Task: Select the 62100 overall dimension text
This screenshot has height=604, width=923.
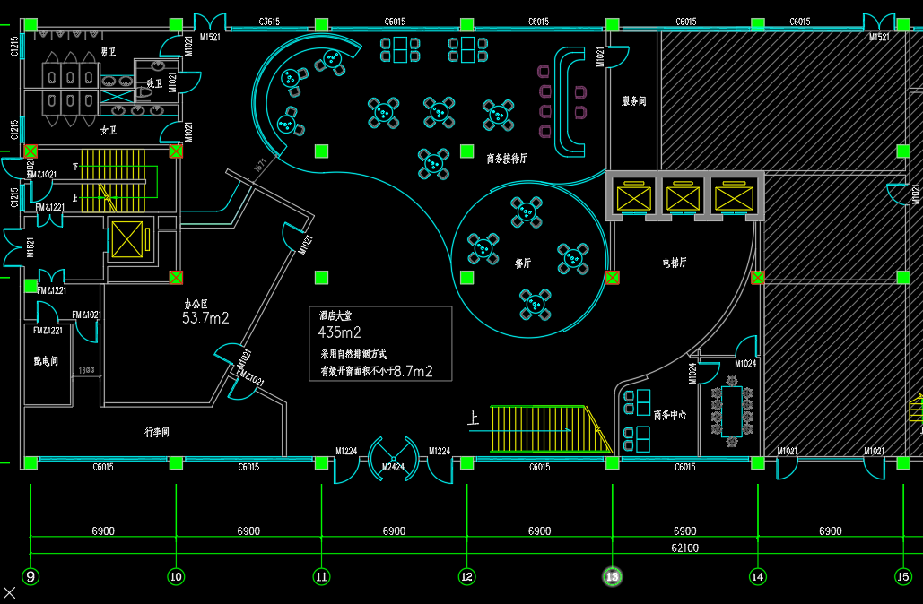Action: 684,548
